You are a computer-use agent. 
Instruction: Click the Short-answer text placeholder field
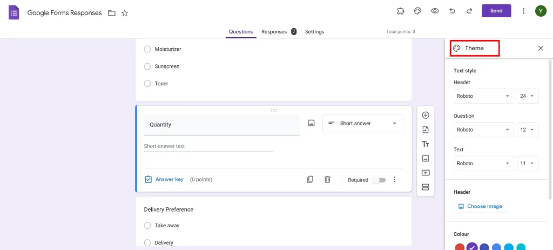tap(208, 146)
